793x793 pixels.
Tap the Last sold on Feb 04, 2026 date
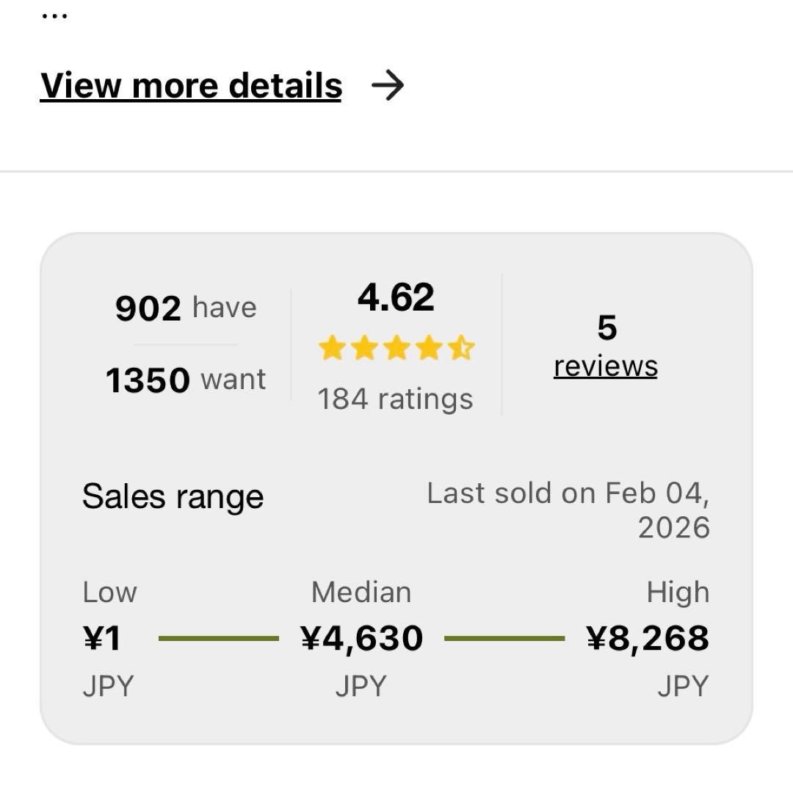569,510
